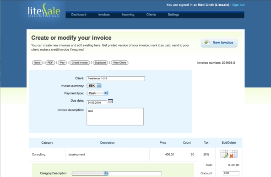Open the Category/Description dropdown
This screenshot has width=271, height=177.
(x=90, y=173)
